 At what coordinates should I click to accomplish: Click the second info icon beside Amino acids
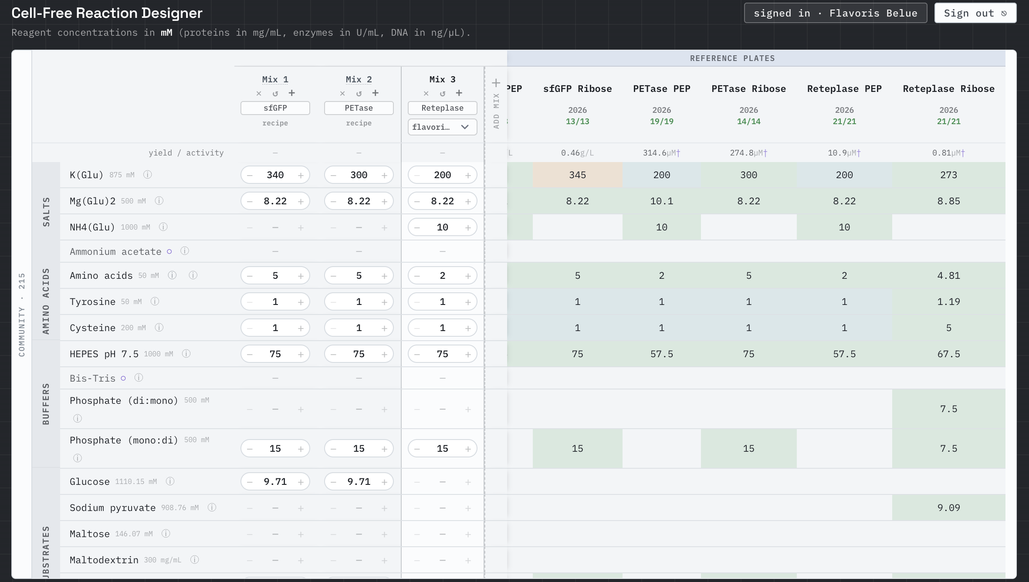[193, 275]
